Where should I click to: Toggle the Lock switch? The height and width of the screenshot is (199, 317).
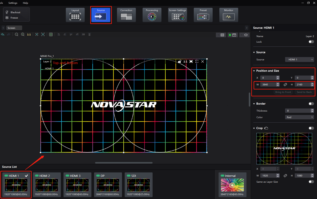pyautogui.click(x=311, y=42)
